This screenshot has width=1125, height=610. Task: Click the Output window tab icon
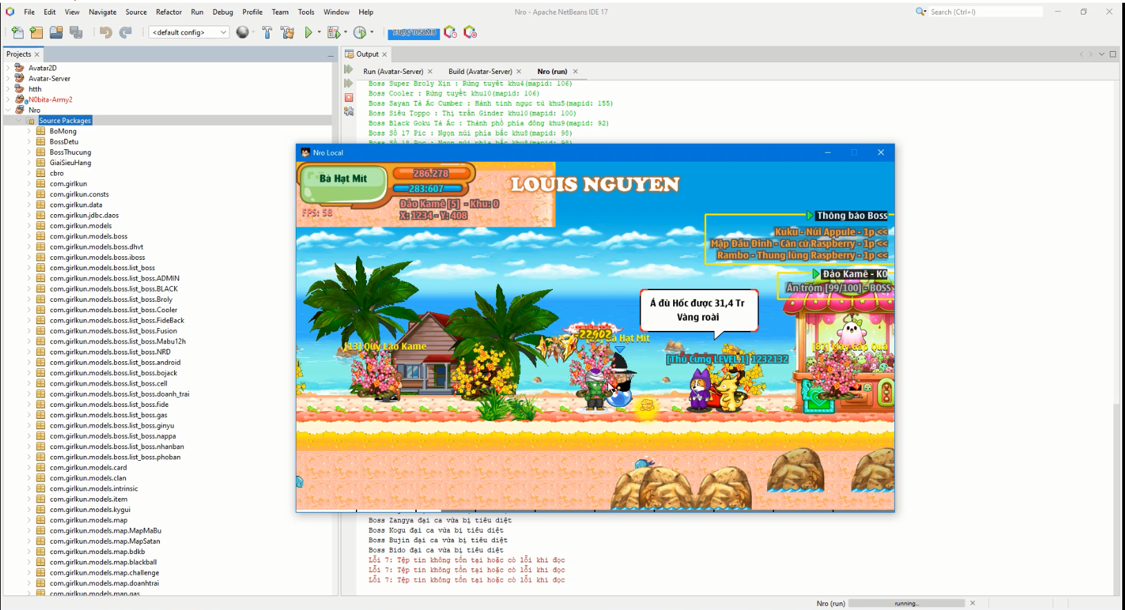tap(350, 54)
